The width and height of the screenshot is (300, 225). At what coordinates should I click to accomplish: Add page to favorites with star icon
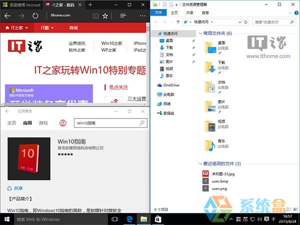click(105, 16)
